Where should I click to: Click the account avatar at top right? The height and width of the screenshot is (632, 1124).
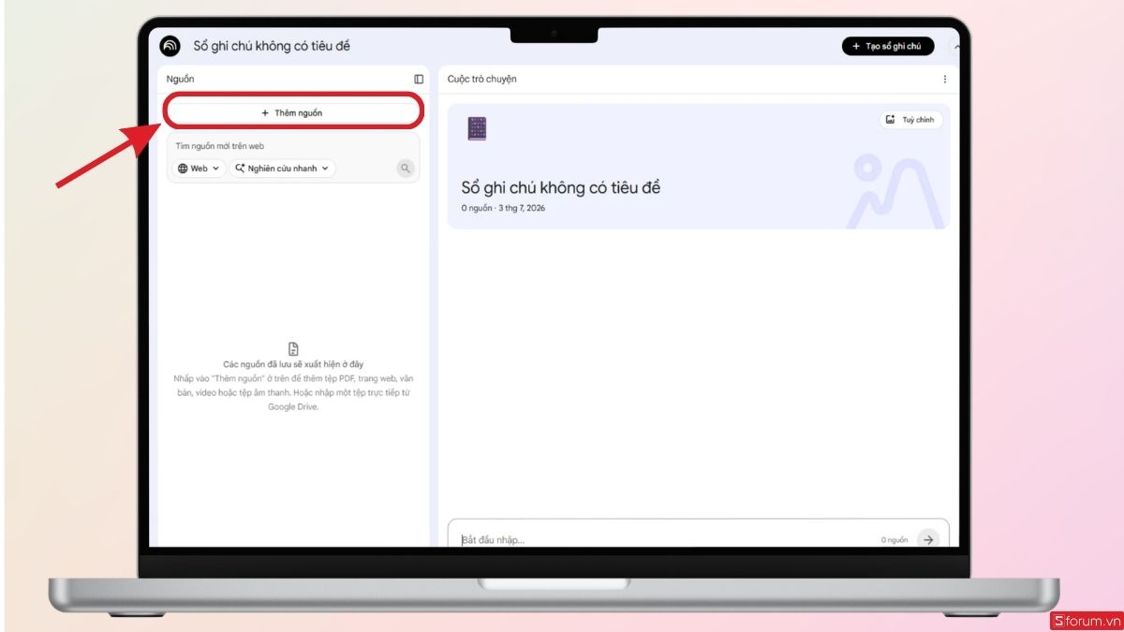[956, 46]
